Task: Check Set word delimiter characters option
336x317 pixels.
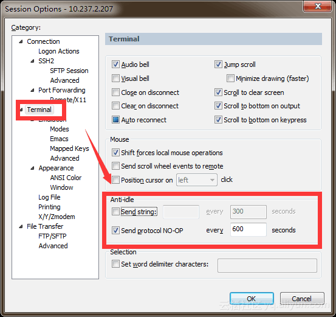Action: pos(115,264)
